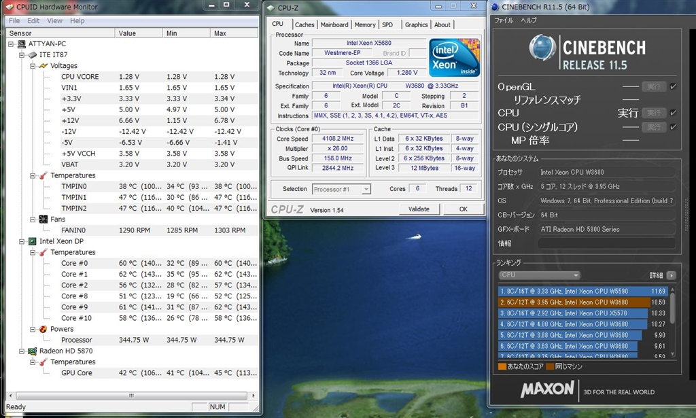696x418 pixels.
Task: Run the OpenGL benchmark with its 実行 button
Action: pyautogui.click(x=654, y=86)
